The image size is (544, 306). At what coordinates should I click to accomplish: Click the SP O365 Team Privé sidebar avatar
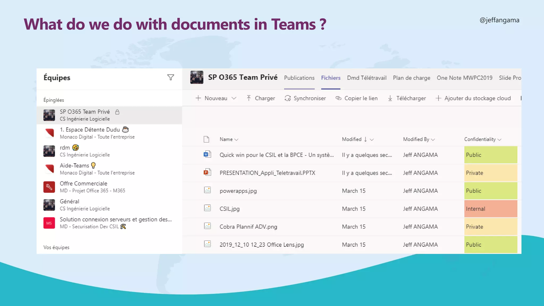(49, 115)
